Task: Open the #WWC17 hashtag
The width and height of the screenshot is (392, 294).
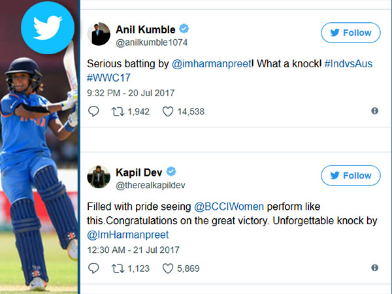Action: (108, 78)
